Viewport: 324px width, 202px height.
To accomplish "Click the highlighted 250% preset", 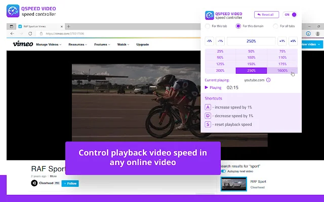I will [x=251, y=71].
